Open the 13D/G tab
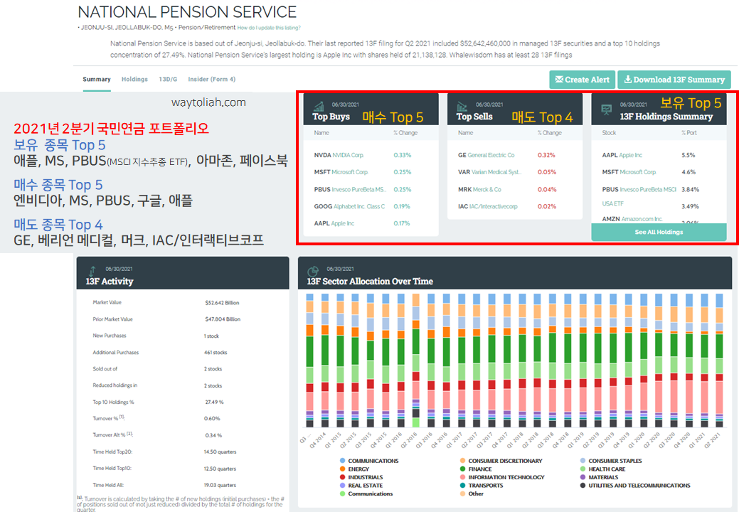The image size is (739, 512). pos(168,79)
